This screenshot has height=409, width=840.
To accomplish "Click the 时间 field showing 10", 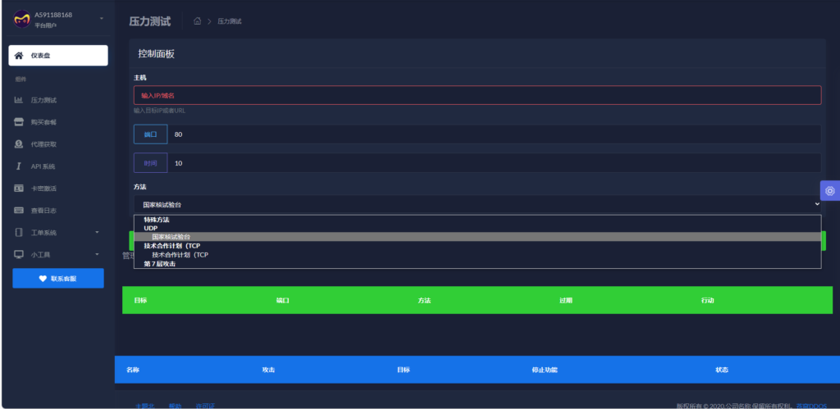I will 492,163.
